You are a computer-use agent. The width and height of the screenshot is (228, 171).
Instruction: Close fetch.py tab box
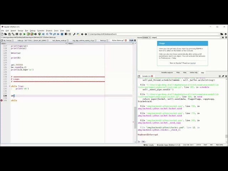tap(107, 40)
